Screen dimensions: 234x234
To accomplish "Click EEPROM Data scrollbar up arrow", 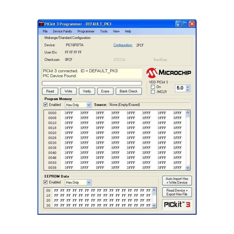I will click(154, 190).
